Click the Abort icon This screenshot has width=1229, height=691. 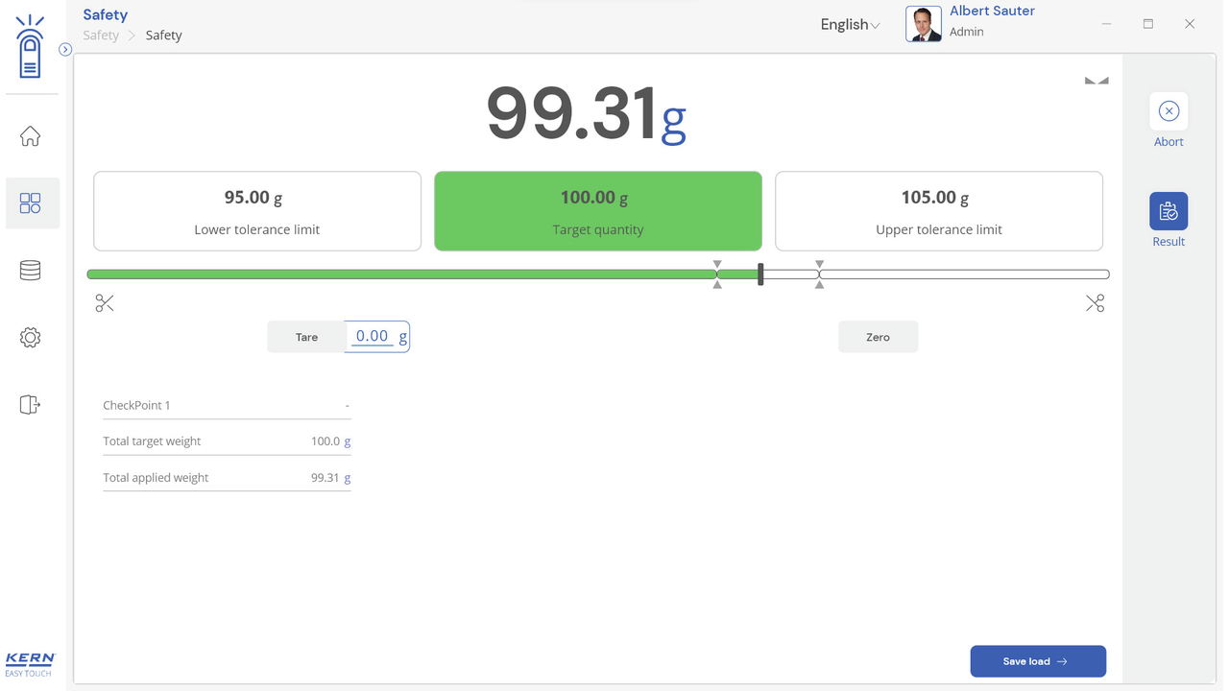click(x=1169, y=112)
